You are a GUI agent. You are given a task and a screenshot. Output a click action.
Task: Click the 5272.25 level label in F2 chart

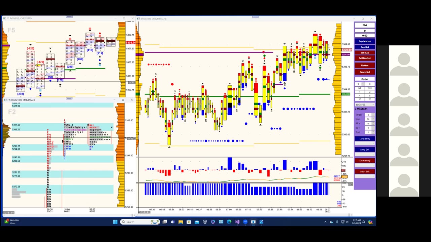click(16, 187)
